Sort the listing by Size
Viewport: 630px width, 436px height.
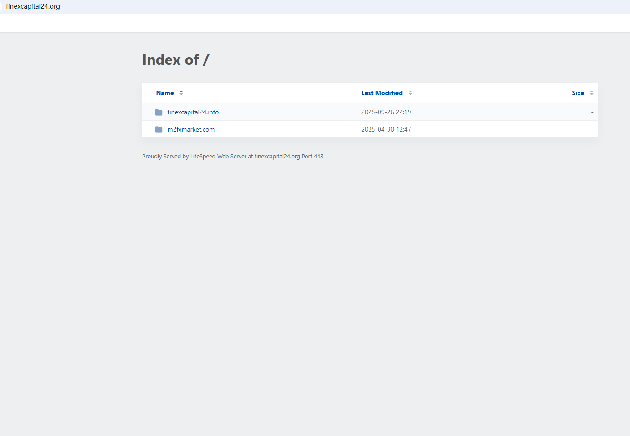click(x=578, y=93)
